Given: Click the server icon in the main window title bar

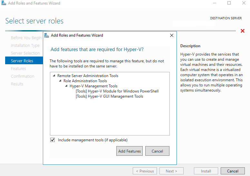Looking at the screenshot, I should coord(3,3).
